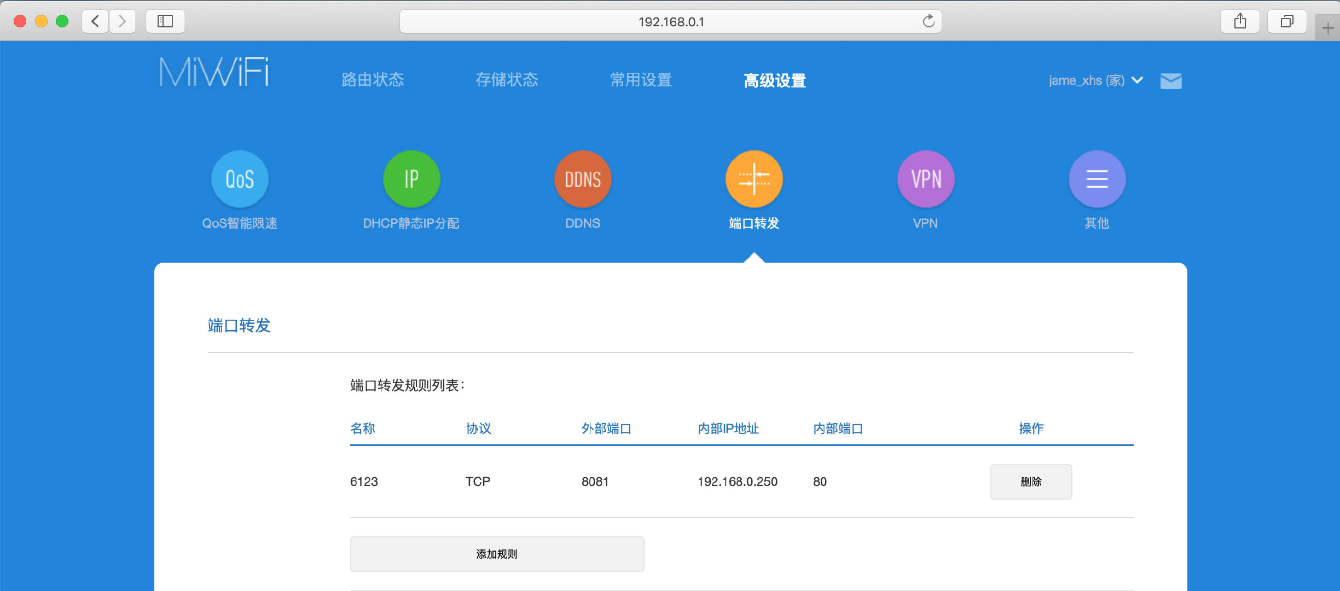This screenshot has width=1340, height=591.
Task: Open the Safari share icon
Action: [1240, 21]
